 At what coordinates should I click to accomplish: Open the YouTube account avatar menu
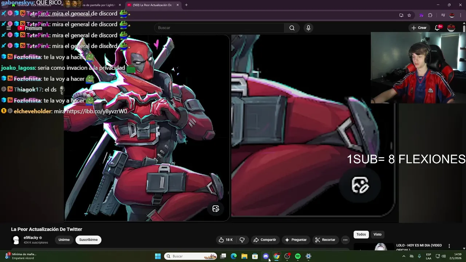point(451,28)
